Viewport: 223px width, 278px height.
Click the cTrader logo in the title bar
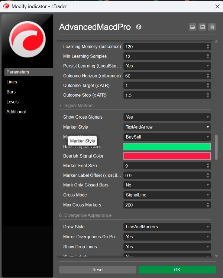coord(6,6)
